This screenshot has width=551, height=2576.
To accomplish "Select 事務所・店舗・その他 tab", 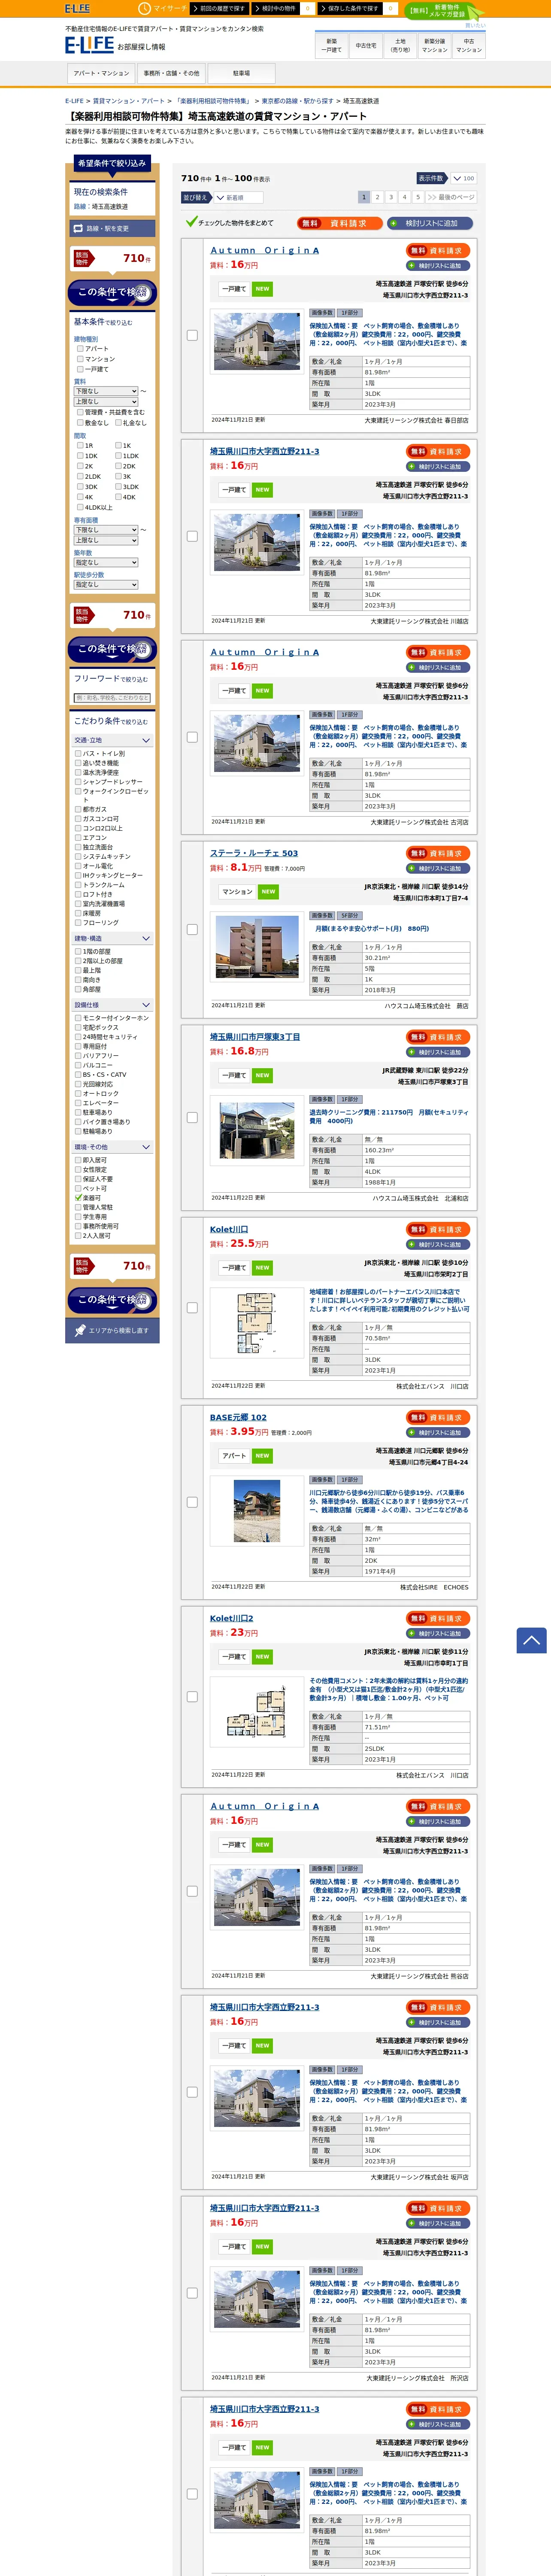I will click(x=171, y=73).
